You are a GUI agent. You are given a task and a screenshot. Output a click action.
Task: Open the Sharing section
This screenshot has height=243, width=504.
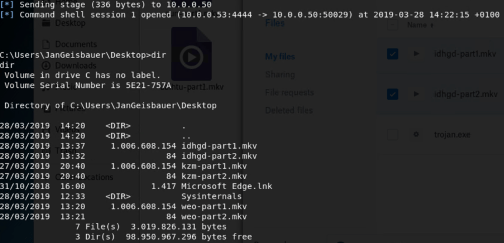(x=280, y=74)
